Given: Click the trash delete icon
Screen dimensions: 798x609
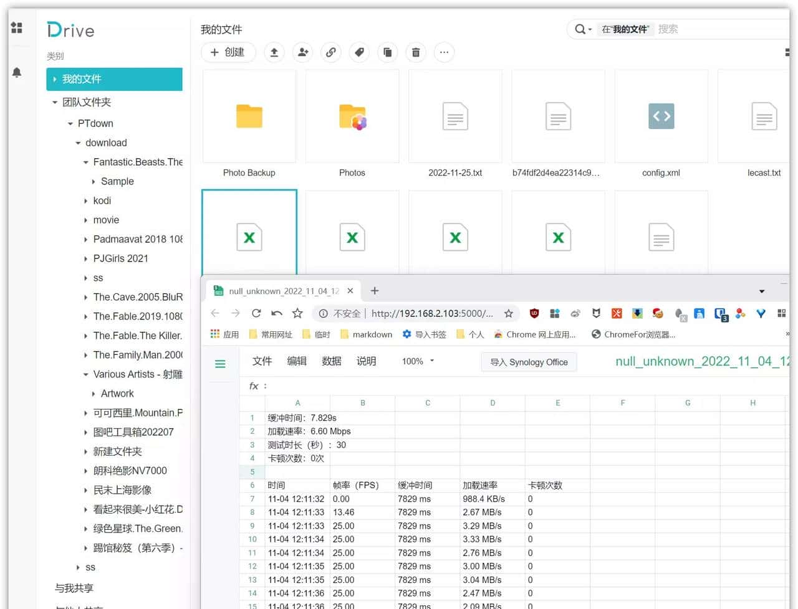Looking at the screenshot, I should click(416, 52).
